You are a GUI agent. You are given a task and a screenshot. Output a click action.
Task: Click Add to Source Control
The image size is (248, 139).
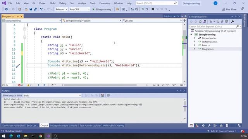click(x=222, y=131)
